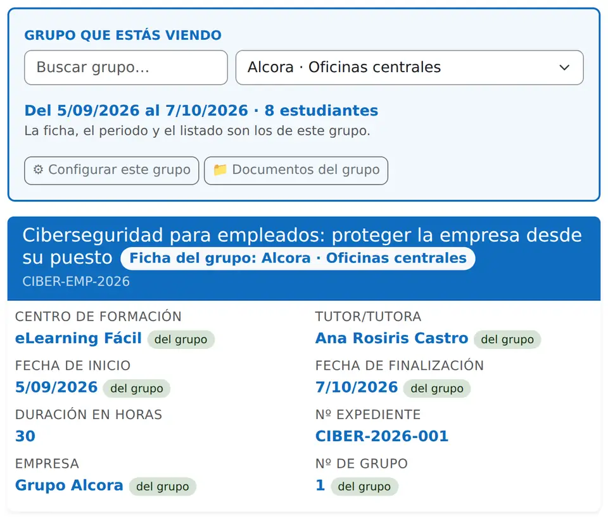
Task: Click end date 7/10/2026 in ficha
Action: pyautogui.click(x=357, y=388)
